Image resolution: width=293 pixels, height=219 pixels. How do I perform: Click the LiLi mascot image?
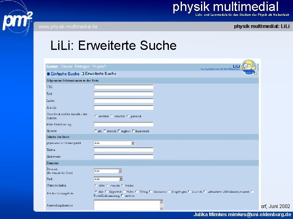(249, 67)
